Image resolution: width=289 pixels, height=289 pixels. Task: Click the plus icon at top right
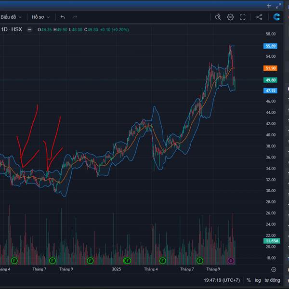pos(269,6)
